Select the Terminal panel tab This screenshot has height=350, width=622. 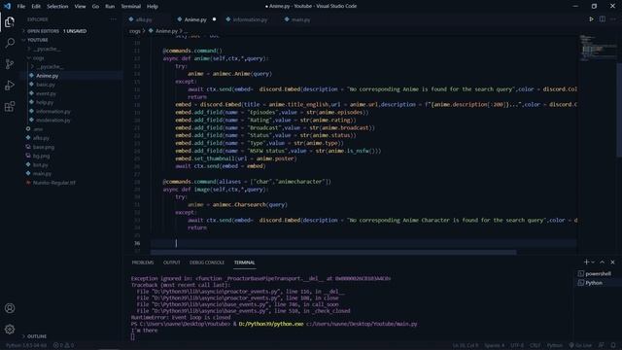point(244,262)
